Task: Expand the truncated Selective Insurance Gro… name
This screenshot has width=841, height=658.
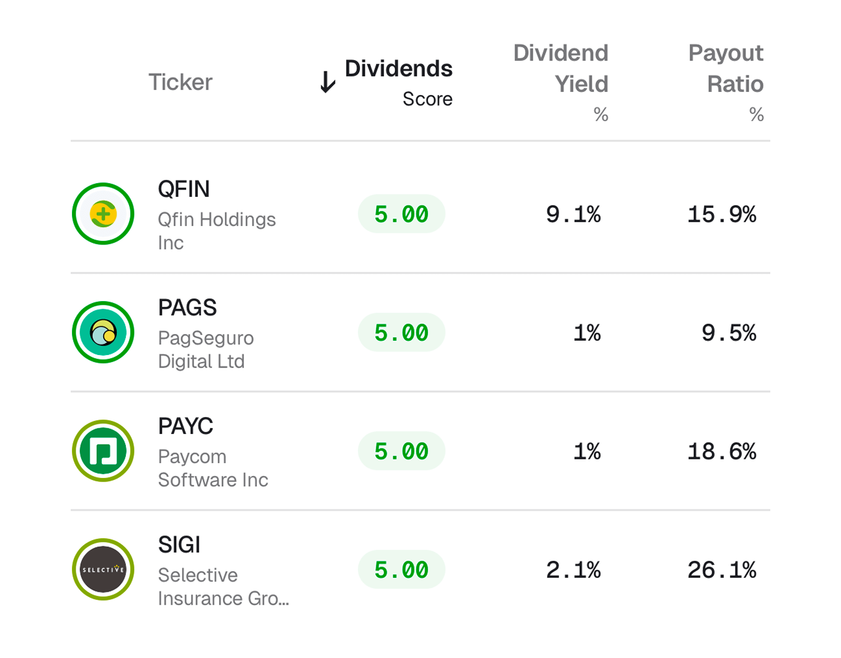Action: pyautogui.click(x=223, y=599)
